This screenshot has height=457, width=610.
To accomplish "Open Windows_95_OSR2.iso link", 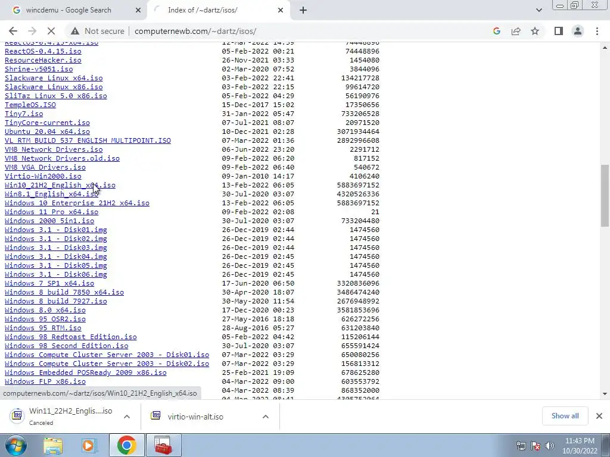I will tap(45, 320).
